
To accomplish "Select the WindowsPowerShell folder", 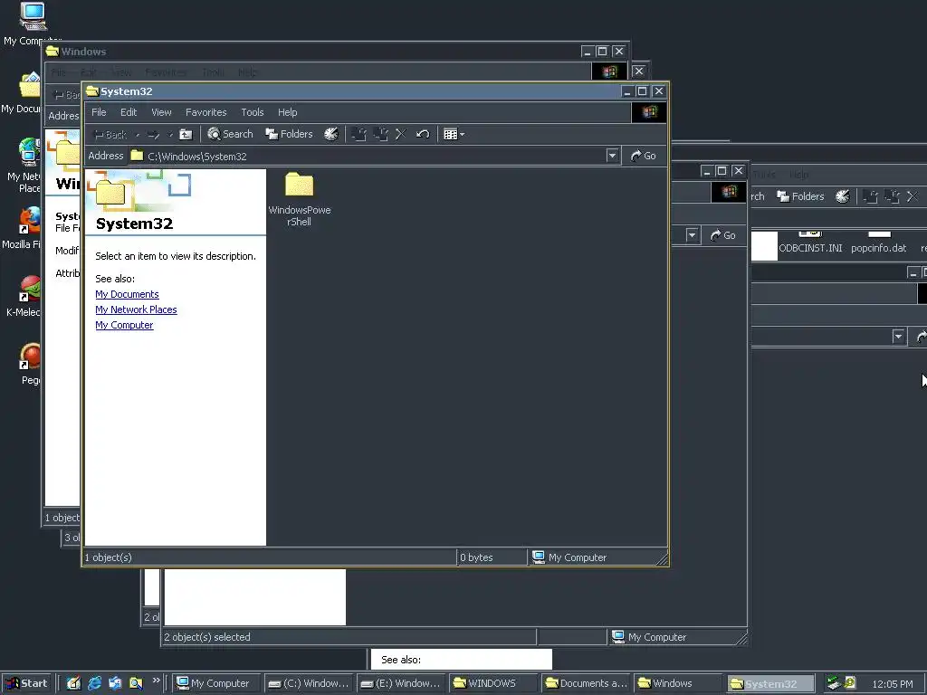I will coord(299,198).
